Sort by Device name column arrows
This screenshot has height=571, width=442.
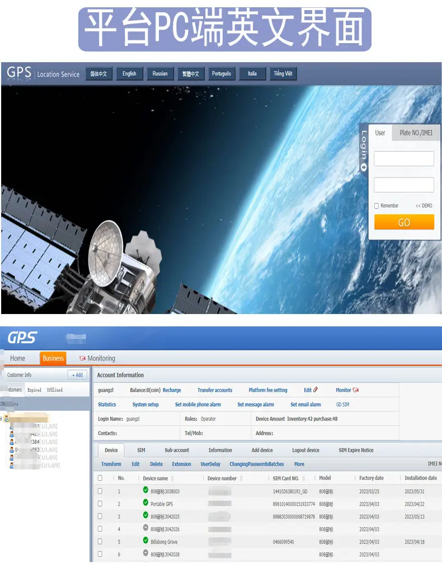172,478
